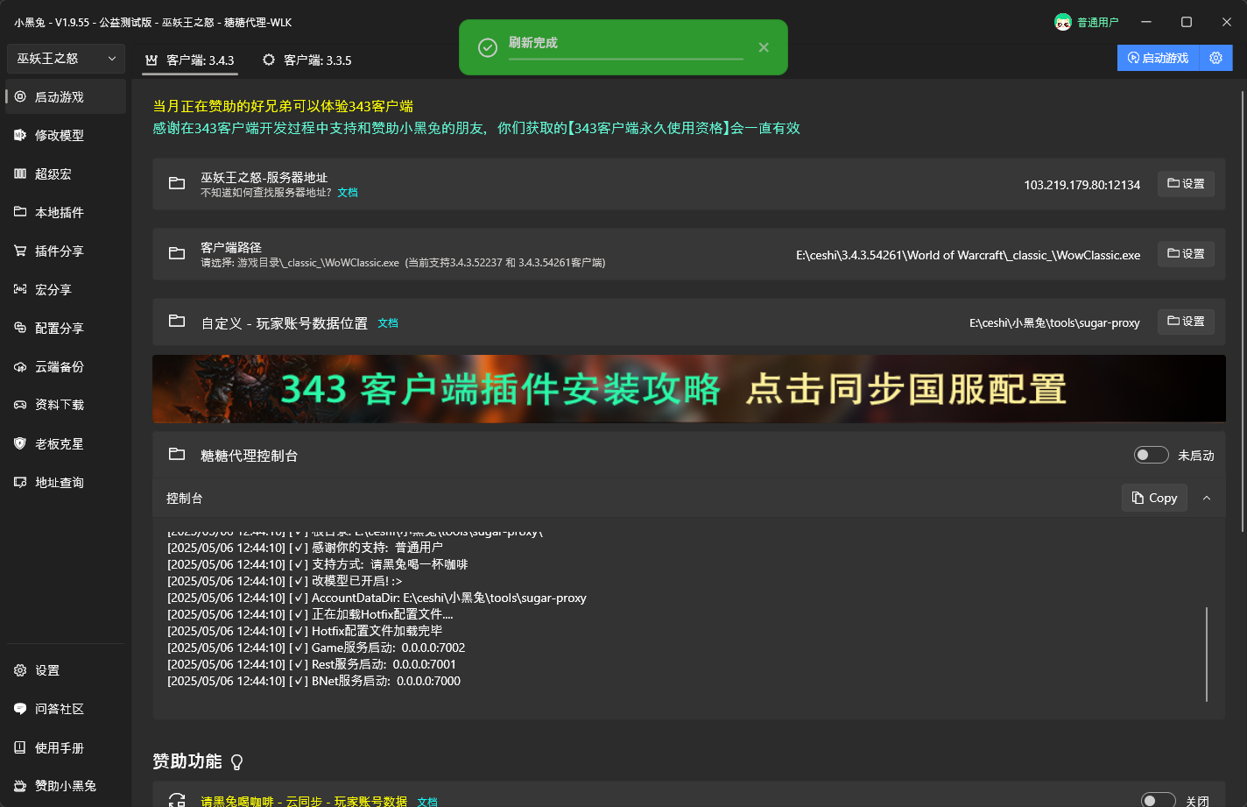Click folder icon of 客户端路径 row
1247x807 pixels.
pyautogui.click(x=177, y=253)
